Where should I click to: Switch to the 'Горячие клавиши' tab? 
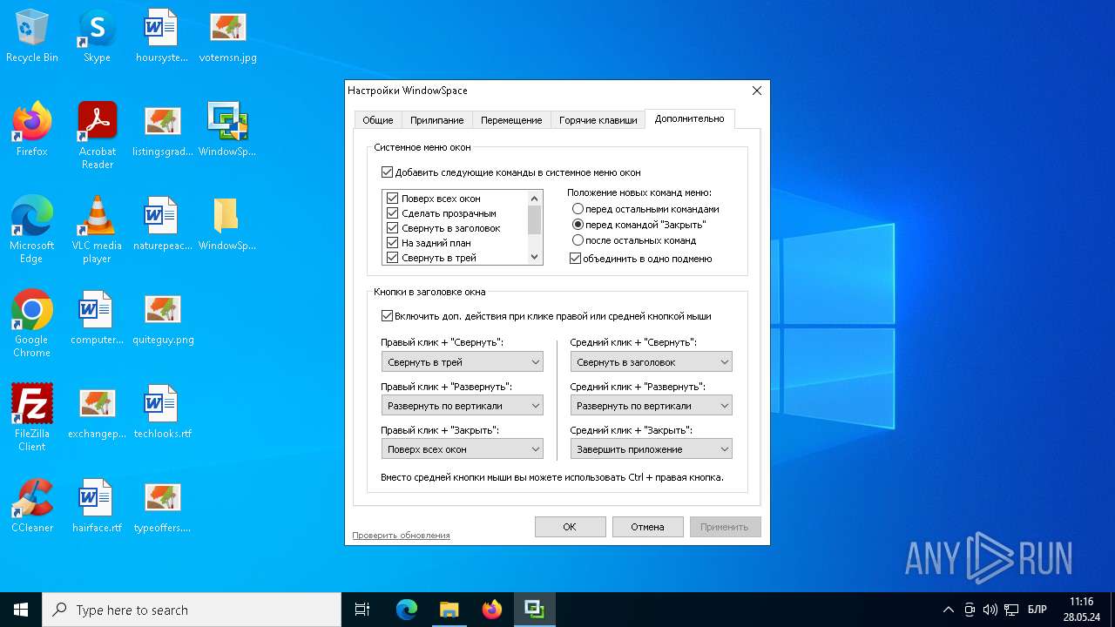[x=598, y=120]
